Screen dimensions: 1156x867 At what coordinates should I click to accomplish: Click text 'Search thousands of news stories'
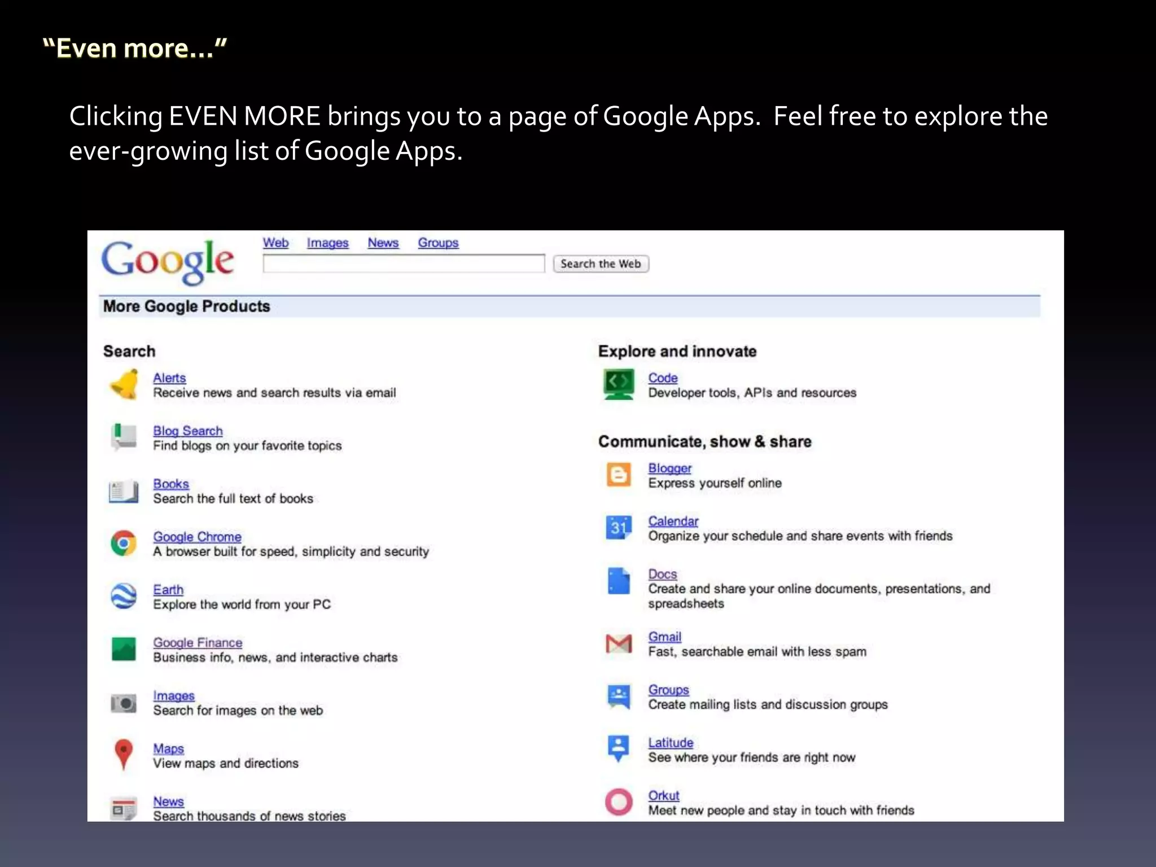coord(249,816)
